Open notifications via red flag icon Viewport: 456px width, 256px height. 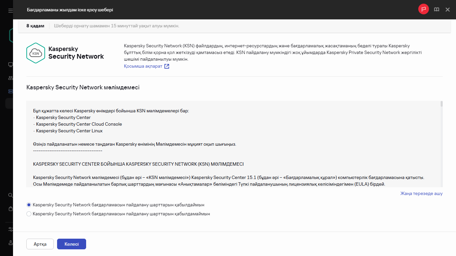423,9
